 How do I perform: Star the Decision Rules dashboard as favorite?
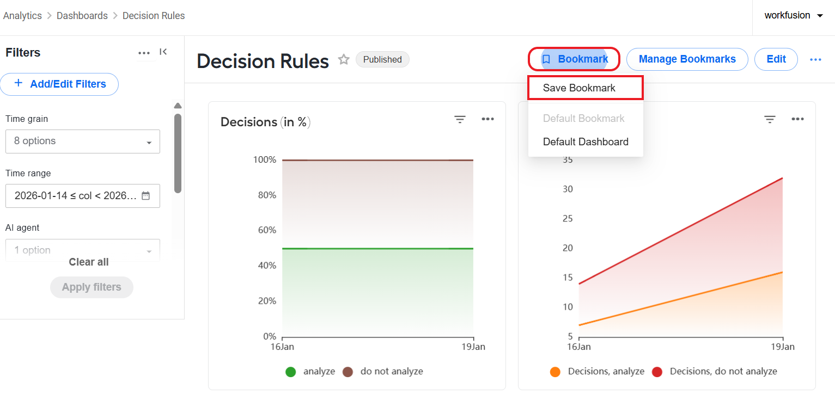[343, 59]
